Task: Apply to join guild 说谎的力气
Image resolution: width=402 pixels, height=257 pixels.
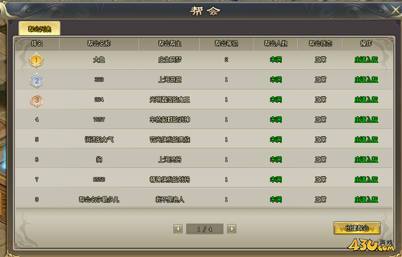Action: coord(366,139)
